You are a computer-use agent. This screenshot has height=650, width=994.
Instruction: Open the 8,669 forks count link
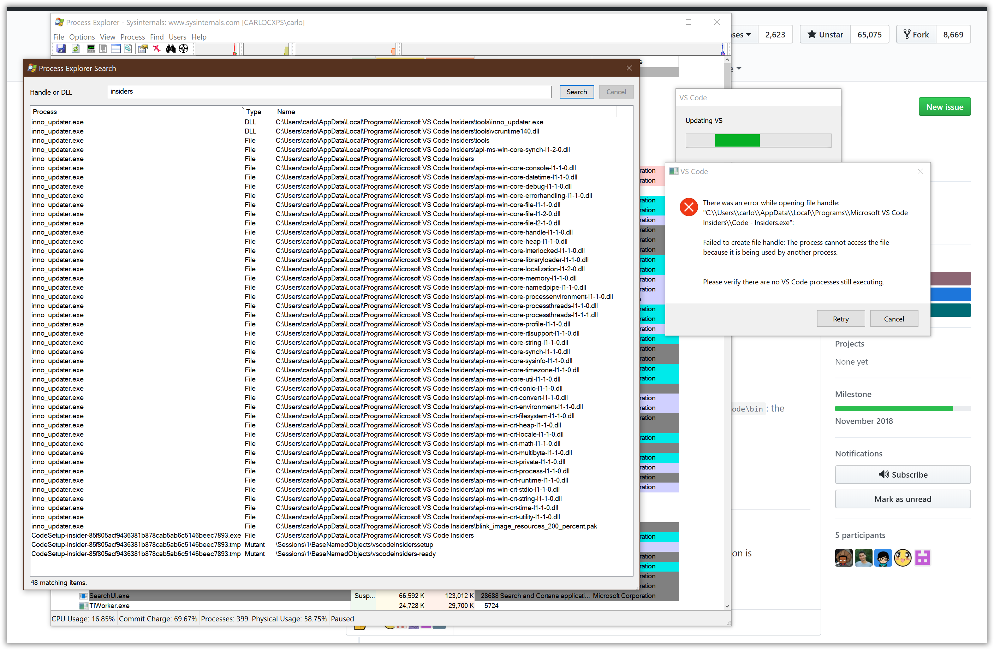[x=953, y=35]
